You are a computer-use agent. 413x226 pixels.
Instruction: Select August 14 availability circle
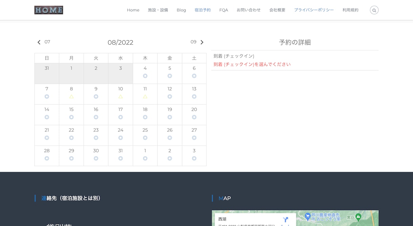point(47,117)
